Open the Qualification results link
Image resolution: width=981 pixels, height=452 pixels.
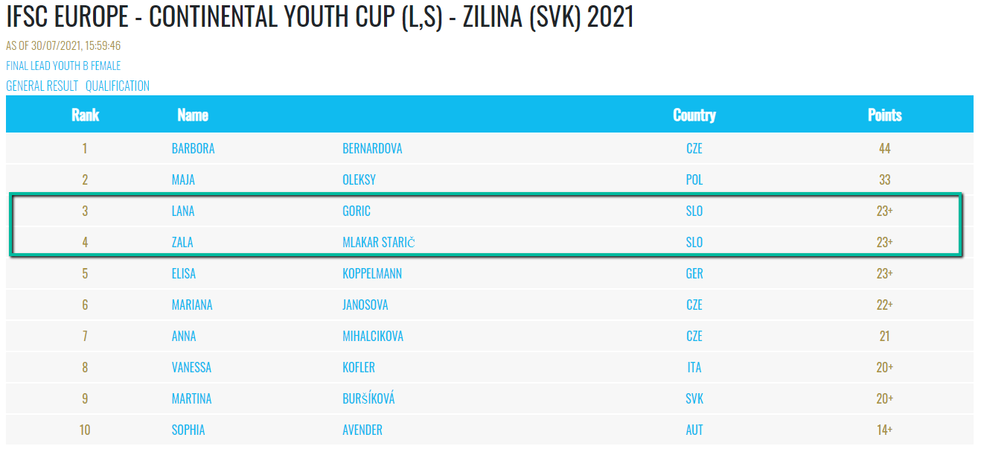click(x=118, y=86)
